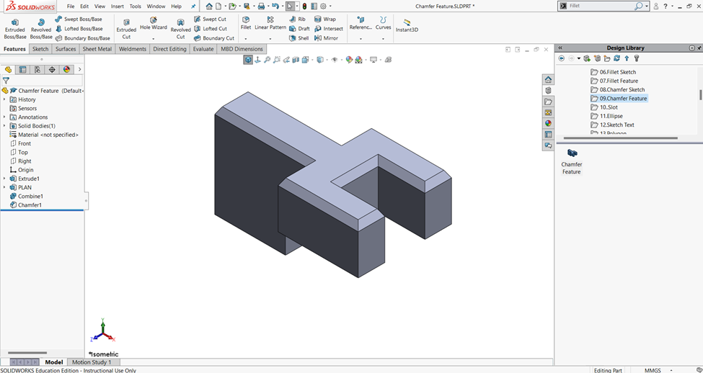Viewport: 703px width, 373px height.
Task: Open the Reference Geometry dropdown arrow
Action: point(361,39)
